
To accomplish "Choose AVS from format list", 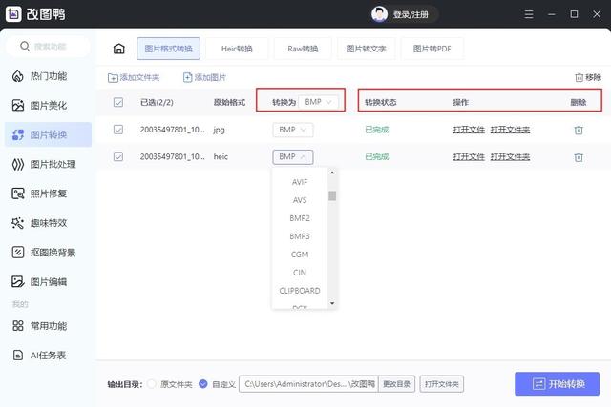I will pos(300,200).
